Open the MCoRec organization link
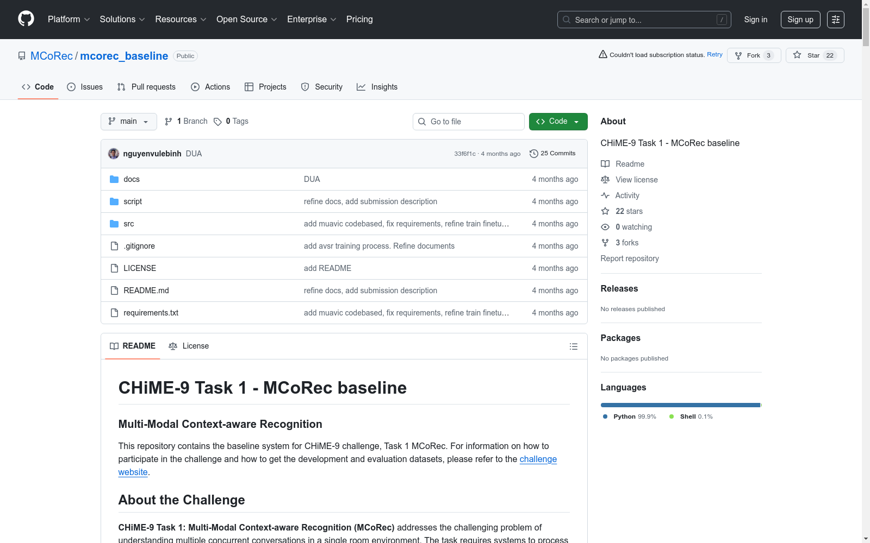 pos(52,56)
